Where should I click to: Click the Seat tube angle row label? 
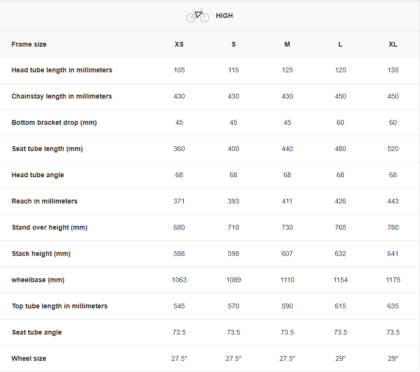tap(36, 332)
